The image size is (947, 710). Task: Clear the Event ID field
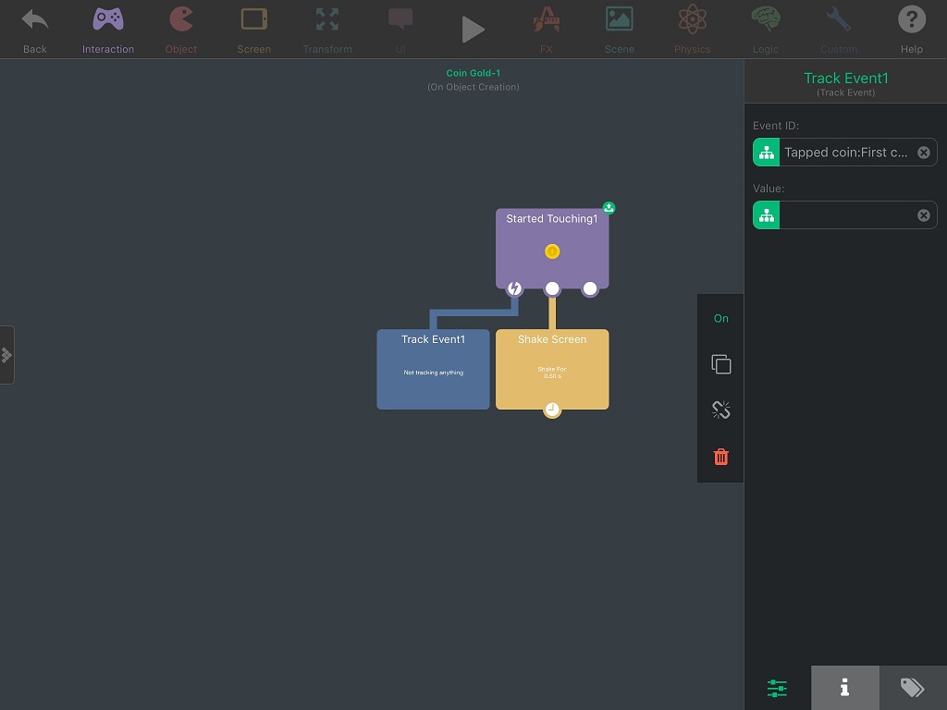click(923, 153)
